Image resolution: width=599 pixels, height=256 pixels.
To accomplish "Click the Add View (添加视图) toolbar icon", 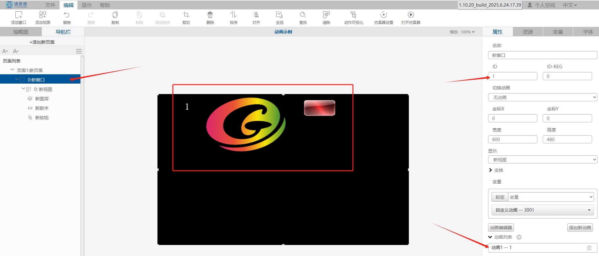I will 43,15.
